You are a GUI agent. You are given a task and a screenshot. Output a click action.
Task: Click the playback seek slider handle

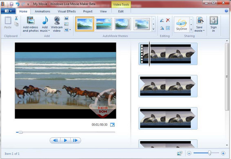coord(20,132)
